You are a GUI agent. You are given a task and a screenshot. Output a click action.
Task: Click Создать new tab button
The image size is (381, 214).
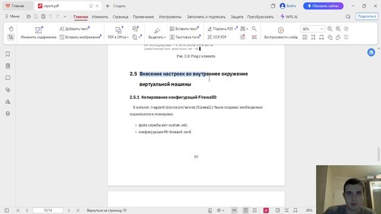pos(115,6)
